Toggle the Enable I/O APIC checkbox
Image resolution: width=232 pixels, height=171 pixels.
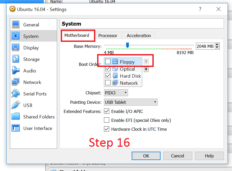pos(107,111)
